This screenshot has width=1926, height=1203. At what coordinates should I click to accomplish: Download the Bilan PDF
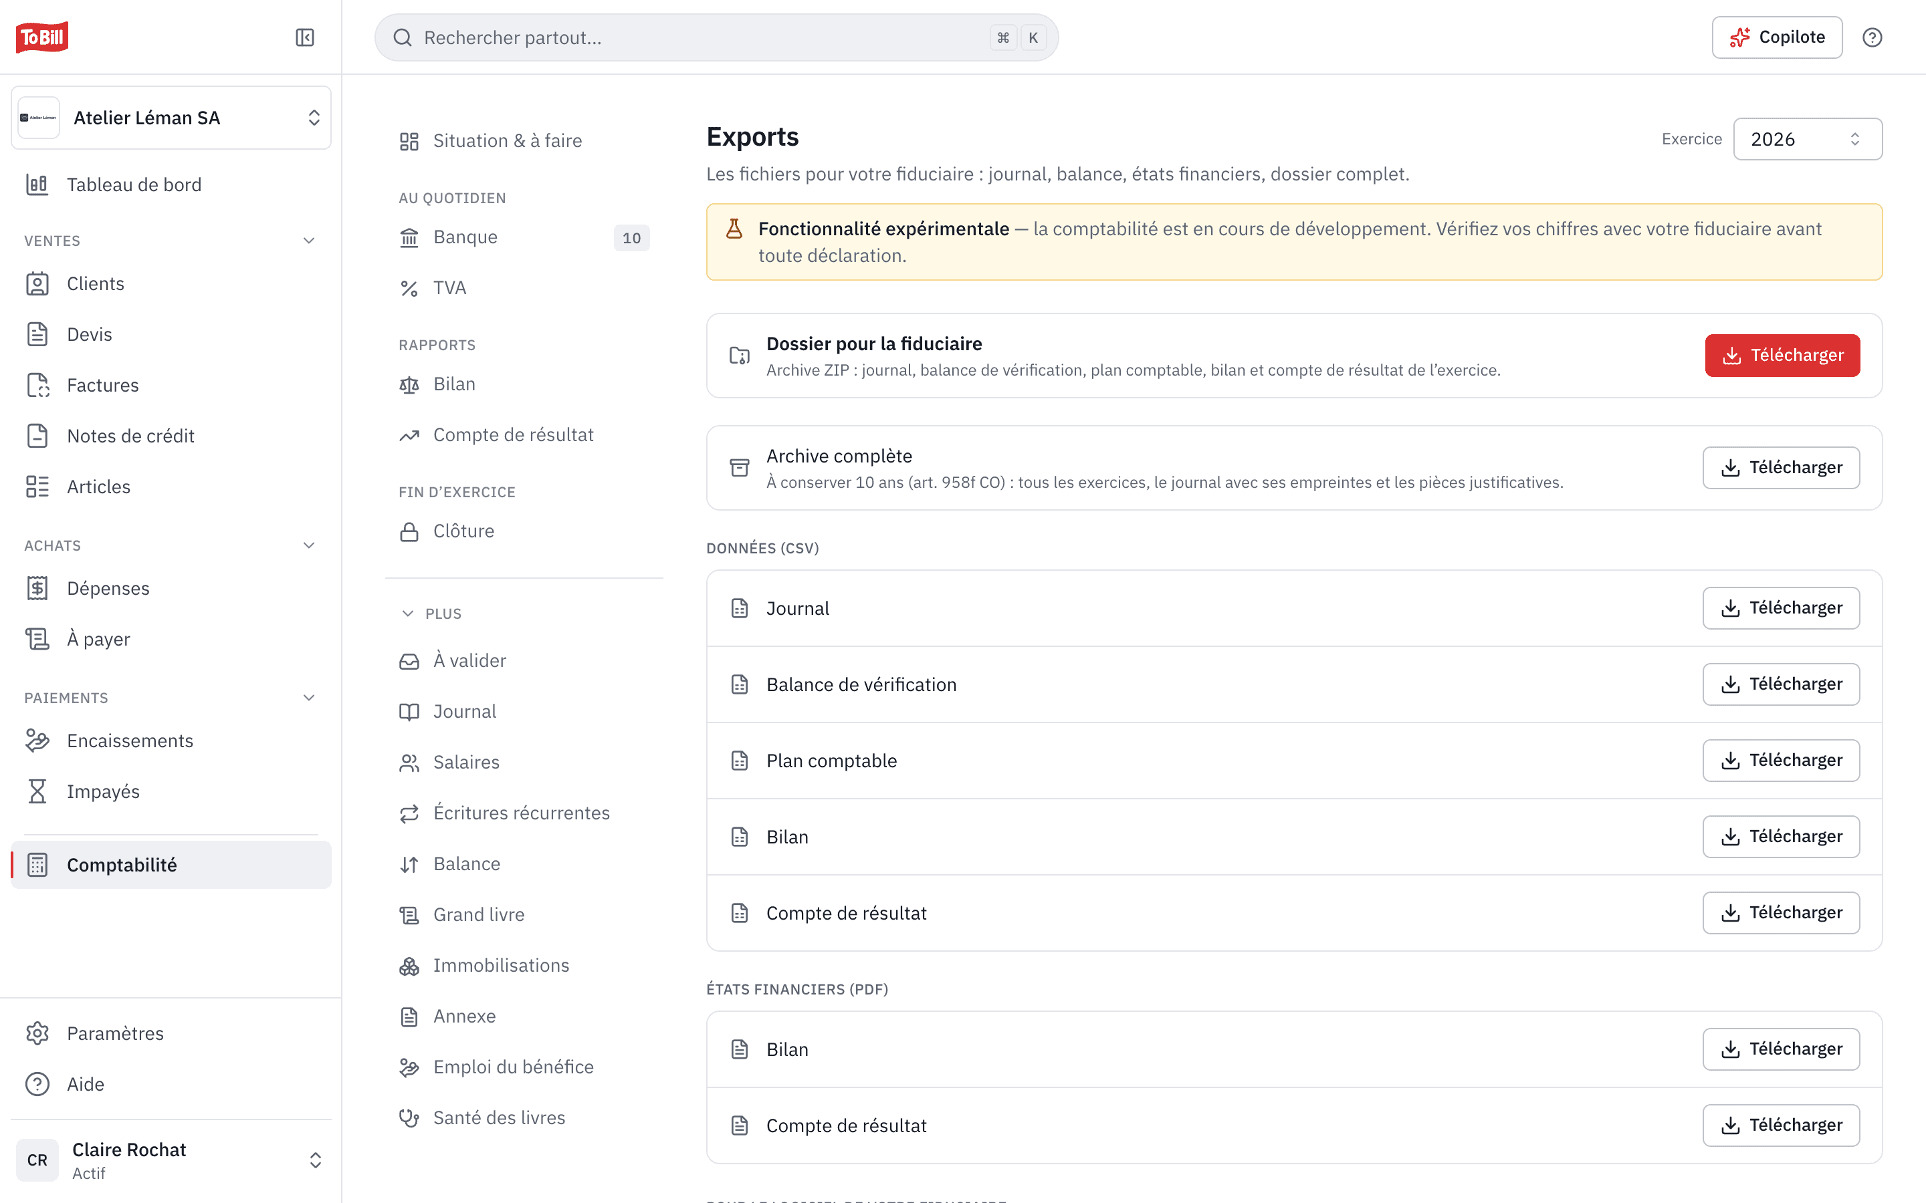coord(1781,1049)
